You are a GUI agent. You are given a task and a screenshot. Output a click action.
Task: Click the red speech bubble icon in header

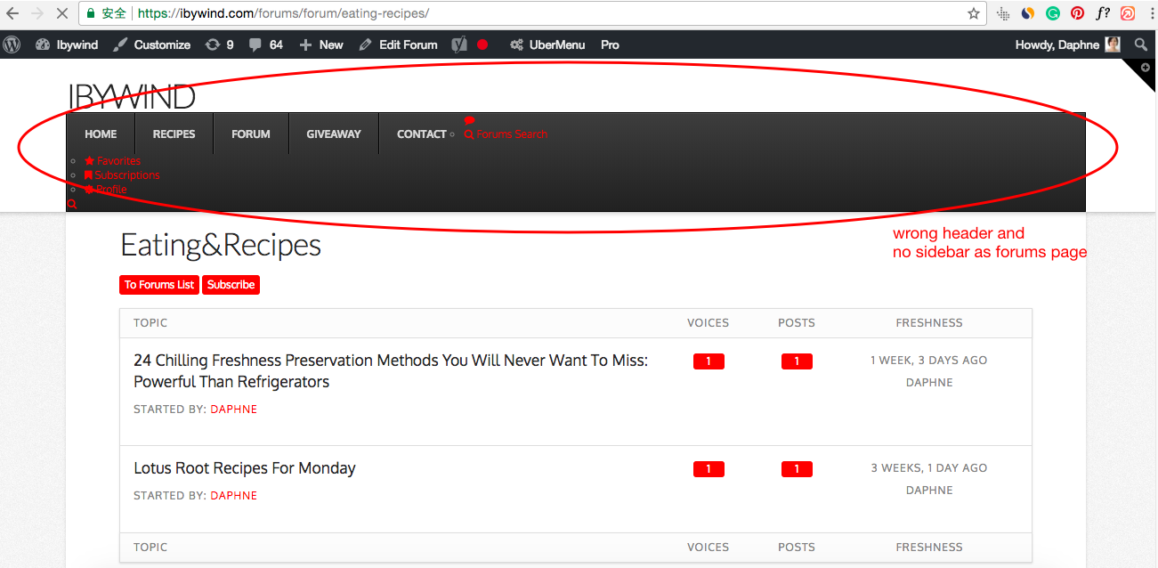470,120
